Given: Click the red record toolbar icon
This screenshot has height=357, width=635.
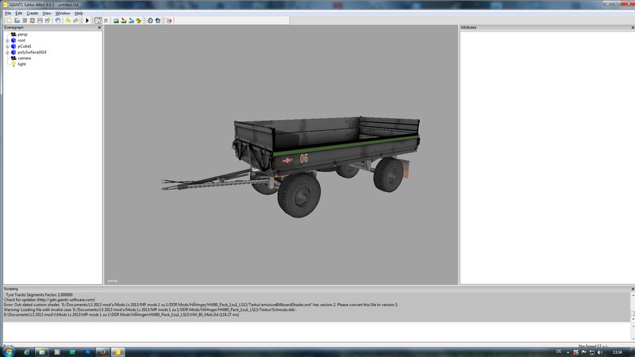Looking at the screenshot, I should click(169, 21).
